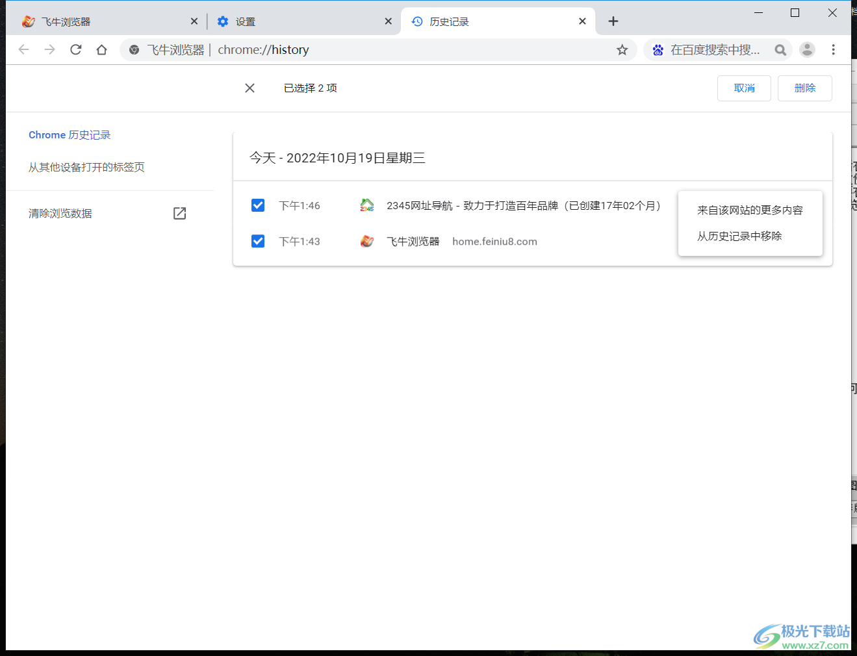
Task: Go forward with the forward arrow
Action: point(50,49)
